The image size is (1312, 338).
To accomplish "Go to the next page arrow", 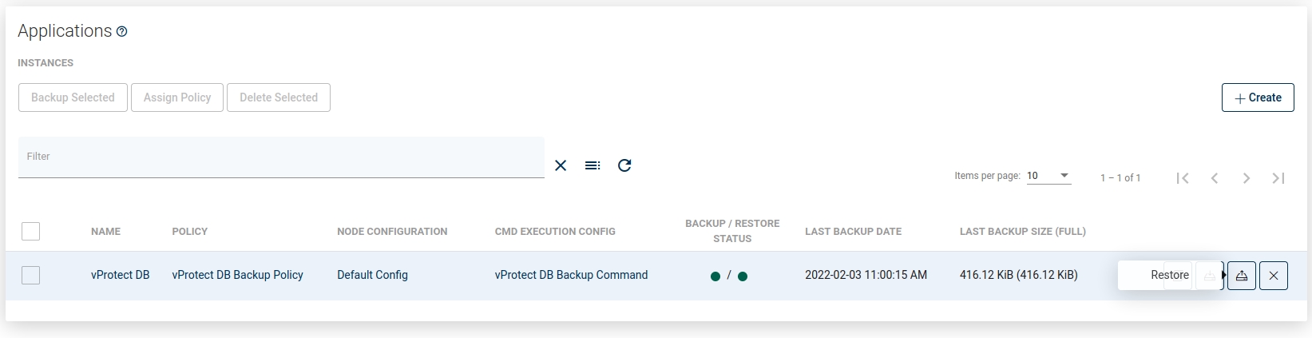I will [x=1247, y=178].
